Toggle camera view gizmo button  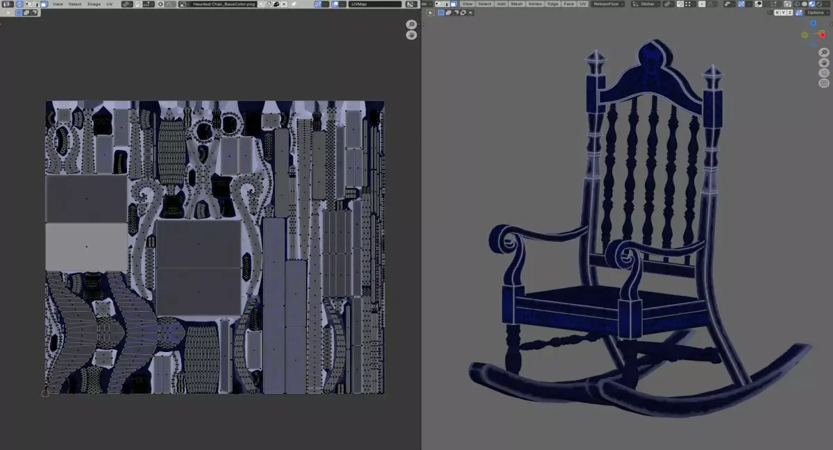(x=824, y=72)
